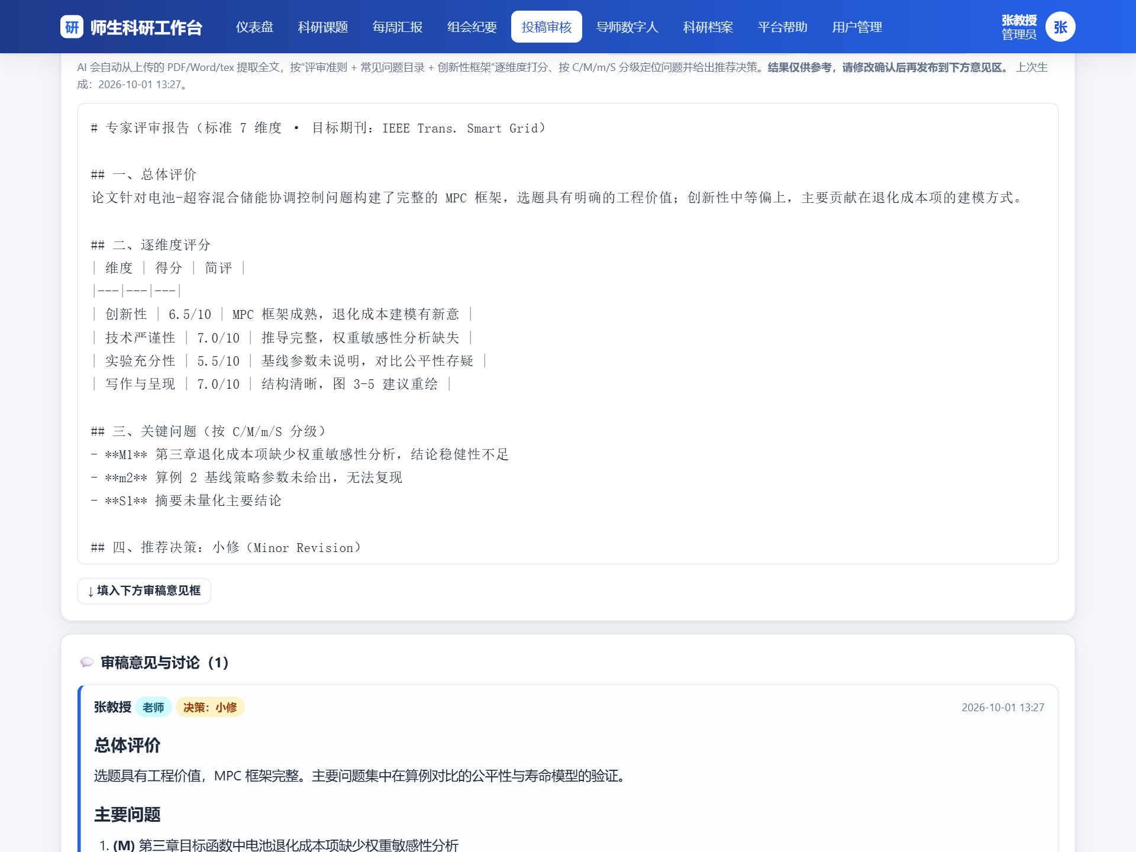
Task: Click the 技术严谨性 7.0/10 row
Action: click(x=282, y=338)
